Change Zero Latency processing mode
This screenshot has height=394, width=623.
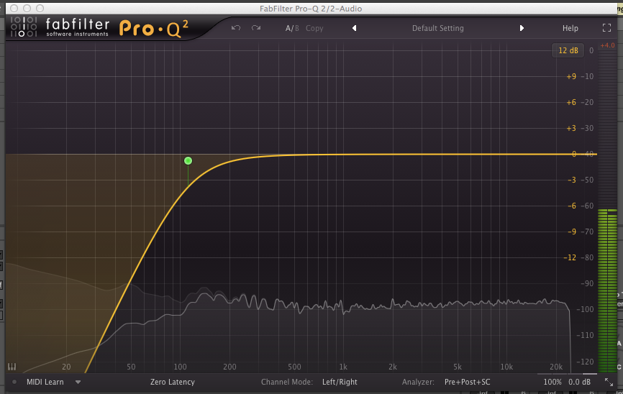pos(173,382)
